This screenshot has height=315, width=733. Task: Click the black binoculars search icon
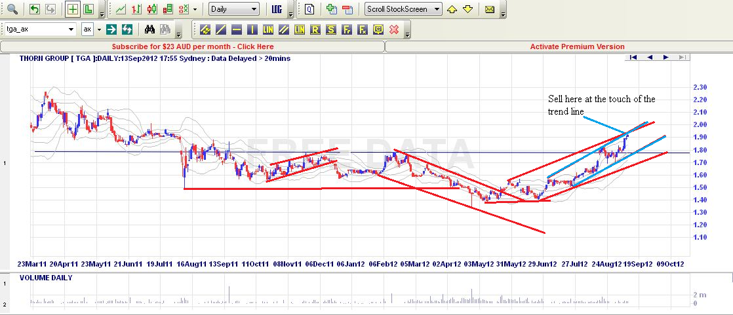[x=149, y=29]
